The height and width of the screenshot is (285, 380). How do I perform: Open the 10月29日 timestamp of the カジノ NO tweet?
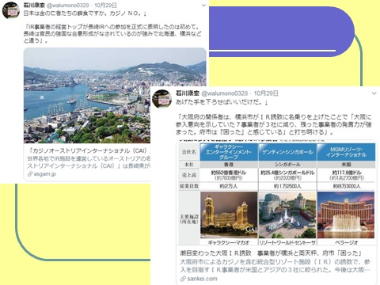tap(105, 5)
